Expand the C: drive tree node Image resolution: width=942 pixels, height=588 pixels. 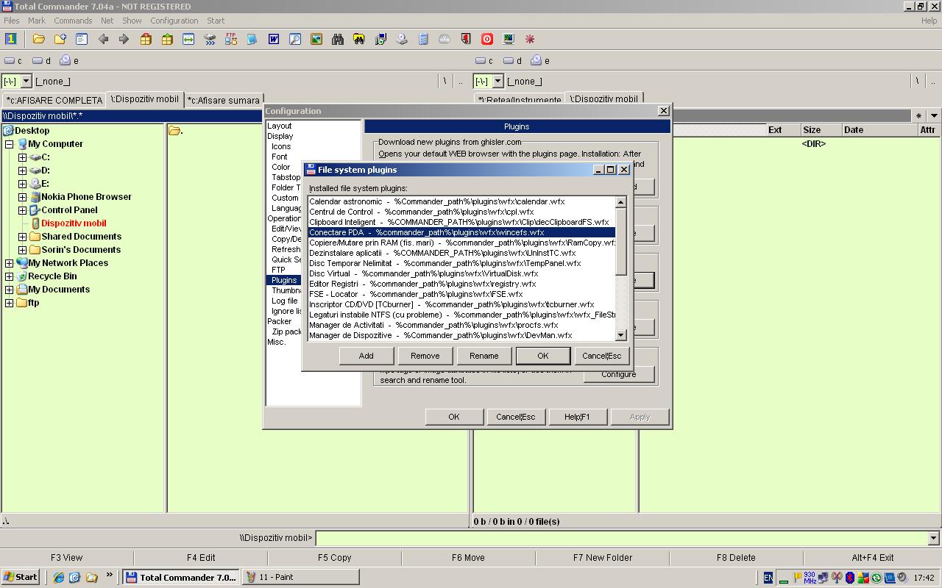(x=22, y=157)
